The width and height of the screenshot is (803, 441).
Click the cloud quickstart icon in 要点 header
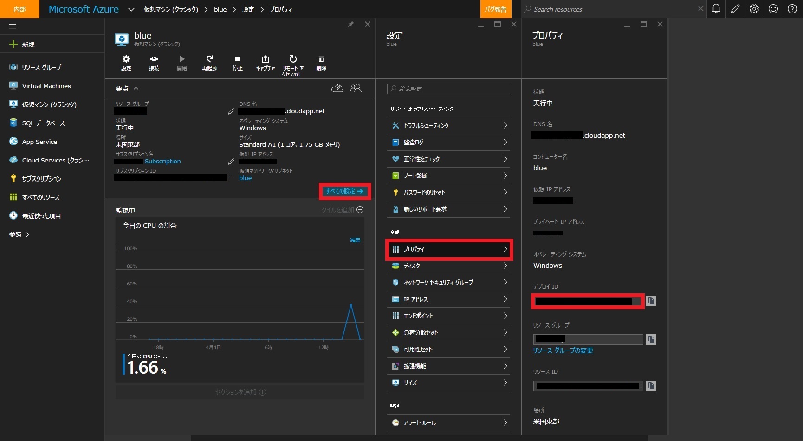click(337, 88)
